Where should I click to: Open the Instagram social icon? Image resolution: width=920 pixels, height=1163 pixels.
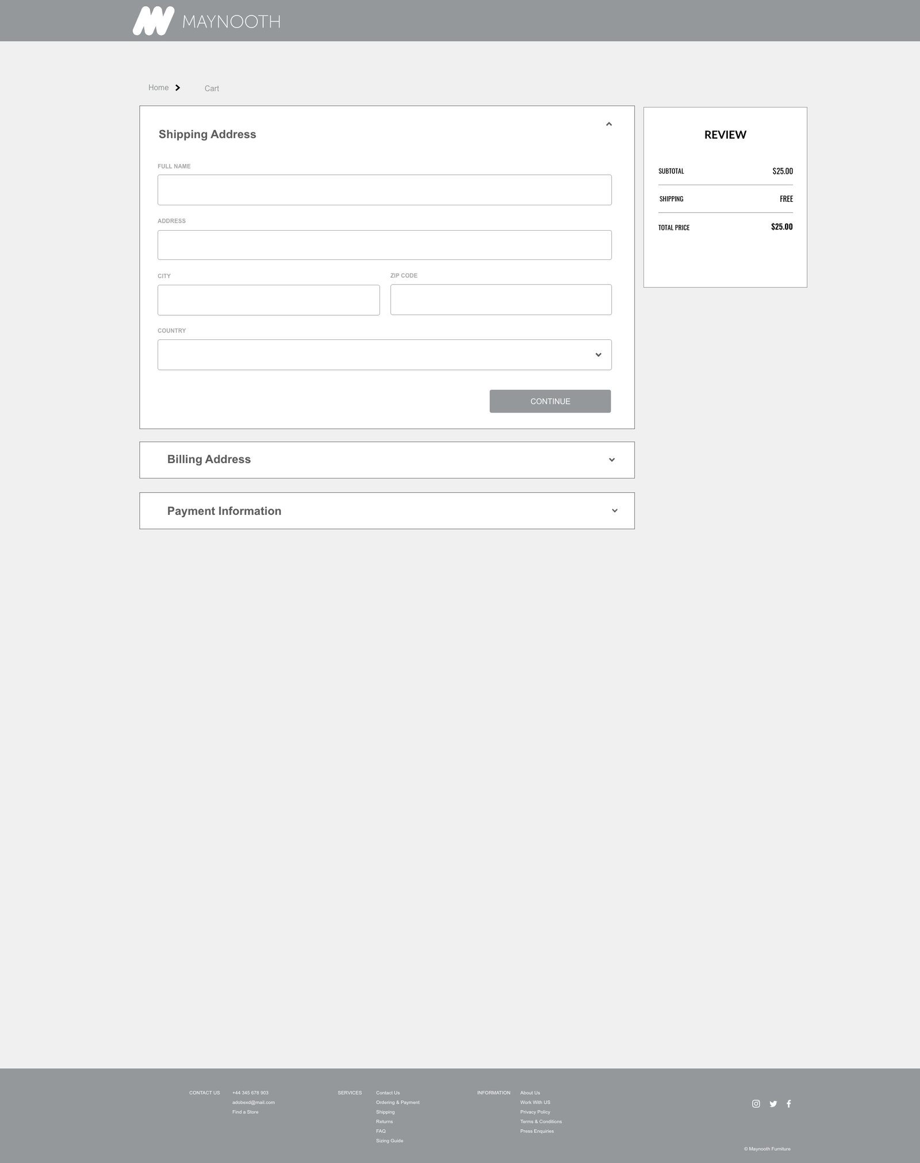pos(756,1103)
